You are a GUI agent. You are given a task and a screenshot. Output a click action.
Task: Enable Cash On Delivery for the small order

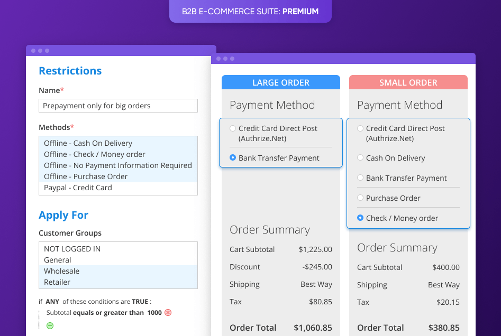360,158
